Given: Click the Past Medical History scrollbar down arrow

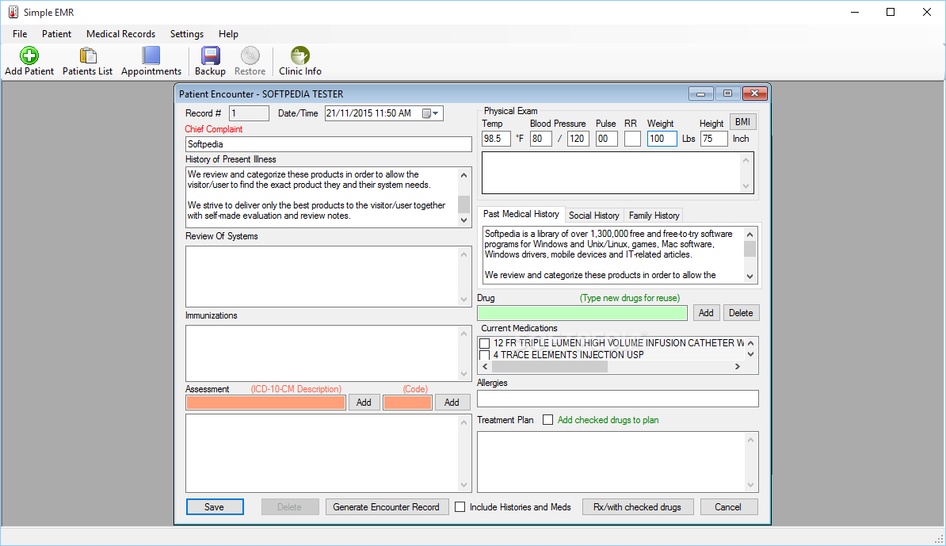Looking at the screenshot, I should click(750, 277).
